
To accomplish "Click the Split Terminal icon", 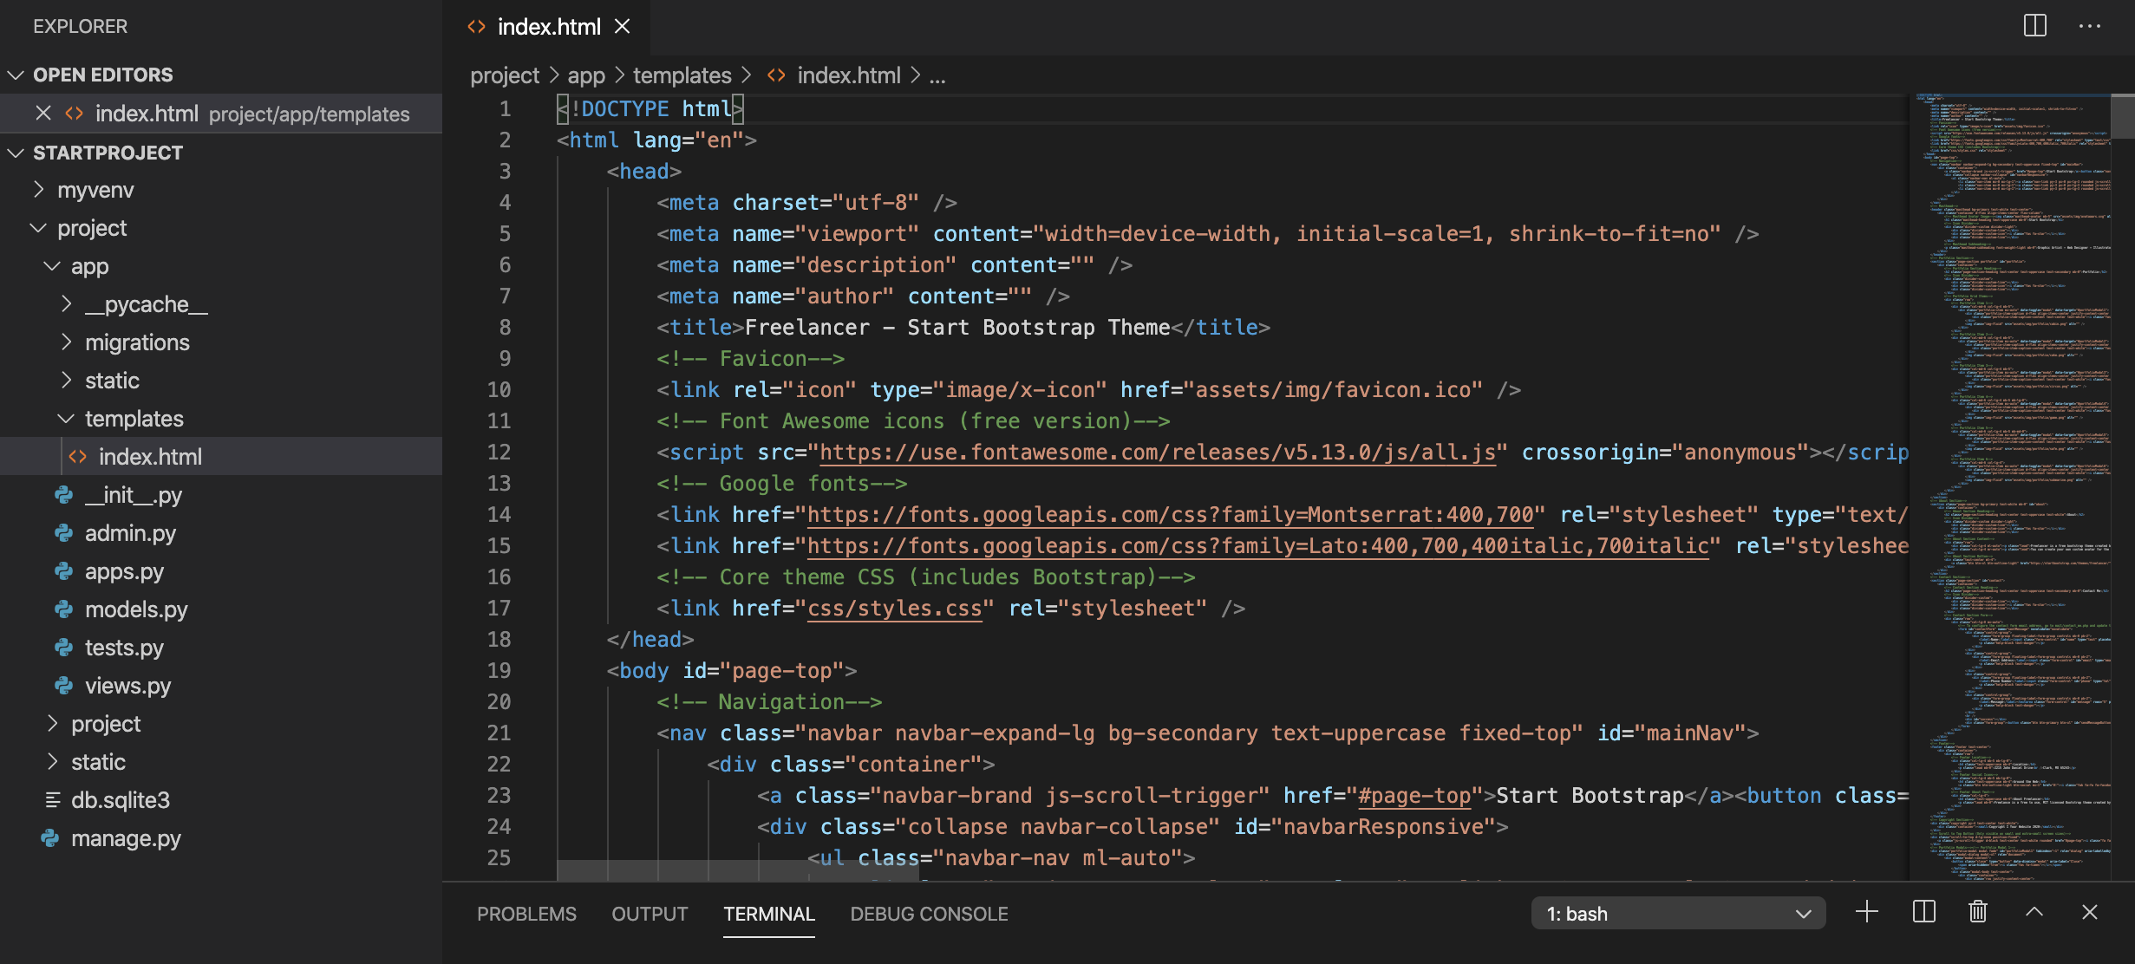I will click(1923, 912).
